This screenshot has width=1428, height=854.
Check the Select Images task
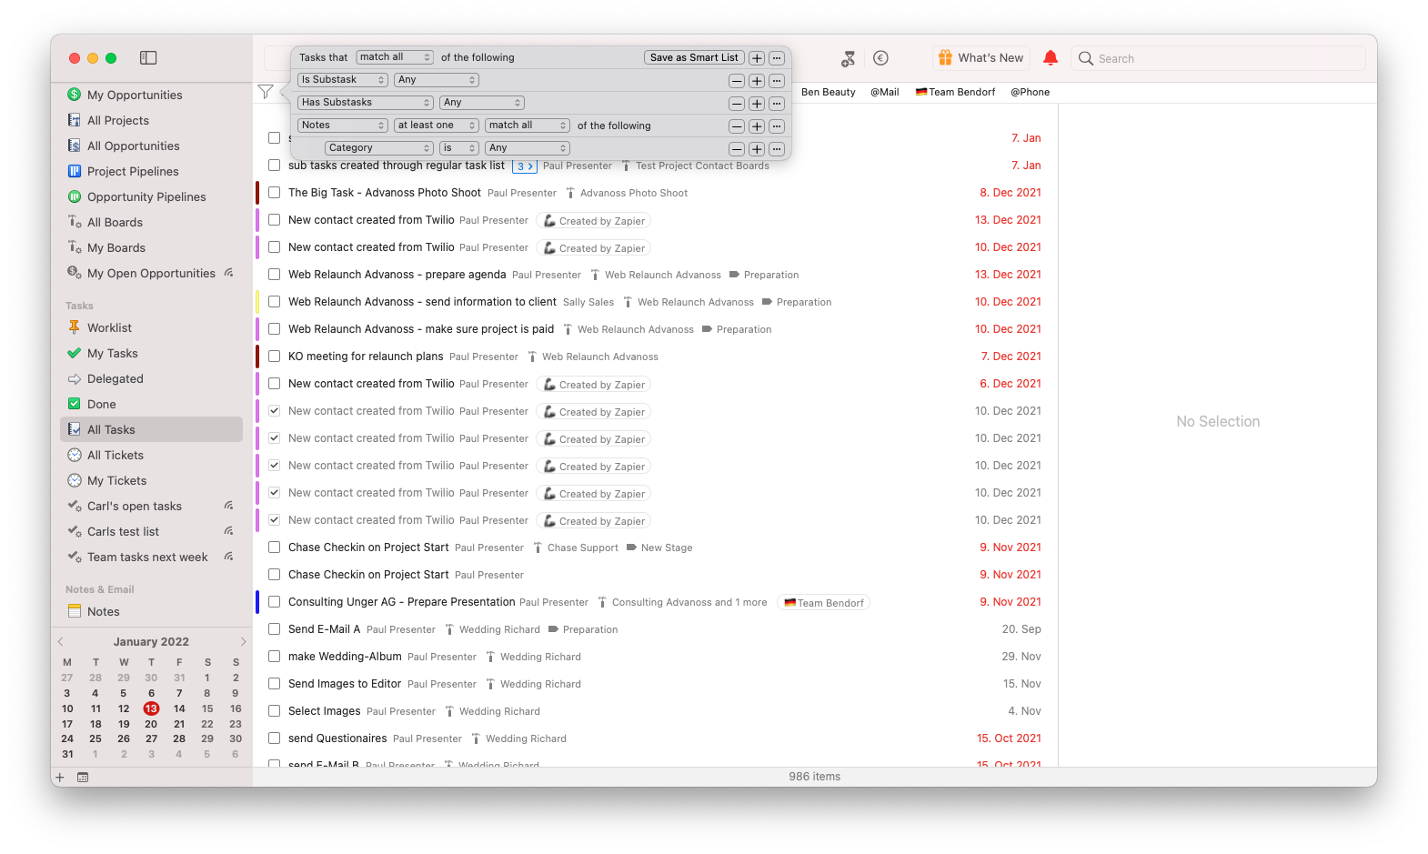[274, 711]
